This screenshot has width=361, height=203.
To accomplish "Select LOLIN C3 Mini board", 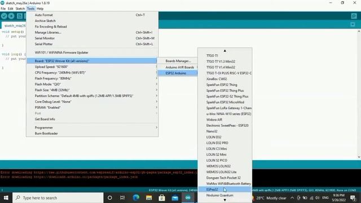I will [224, 149].
